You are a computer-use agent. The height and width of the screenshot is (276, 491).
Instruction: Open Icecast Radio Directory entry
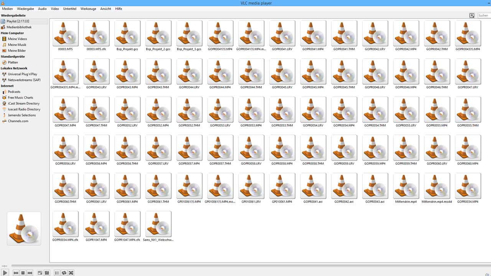pyautogui.click(x=24, y=109)
